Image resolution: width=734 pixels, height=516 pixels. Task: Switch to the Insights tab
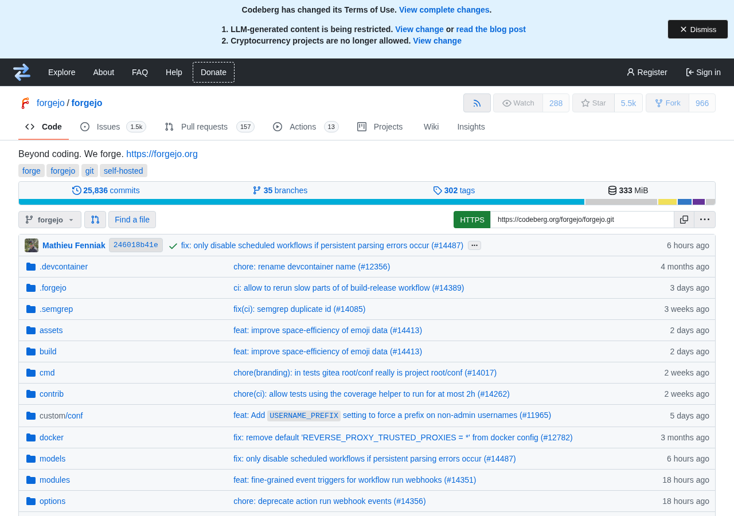(x=471, y=127)
